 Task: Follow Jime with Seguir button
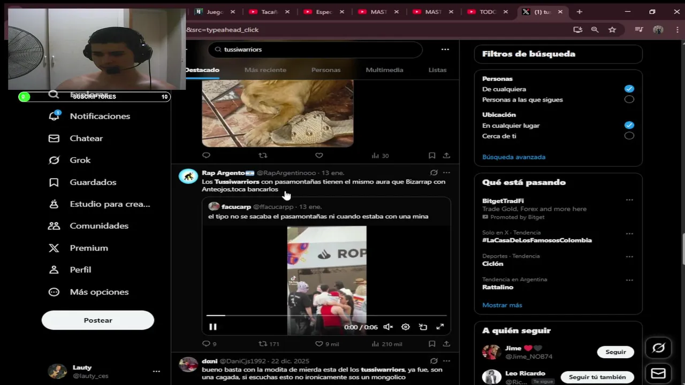[x=615, y=352]
